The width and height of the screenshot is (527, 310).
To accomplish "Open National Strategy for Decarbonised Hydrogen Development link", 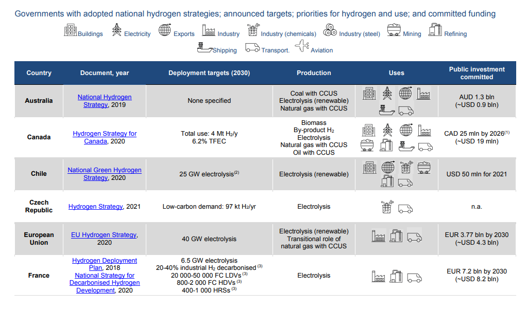I will tap(105, 283).
